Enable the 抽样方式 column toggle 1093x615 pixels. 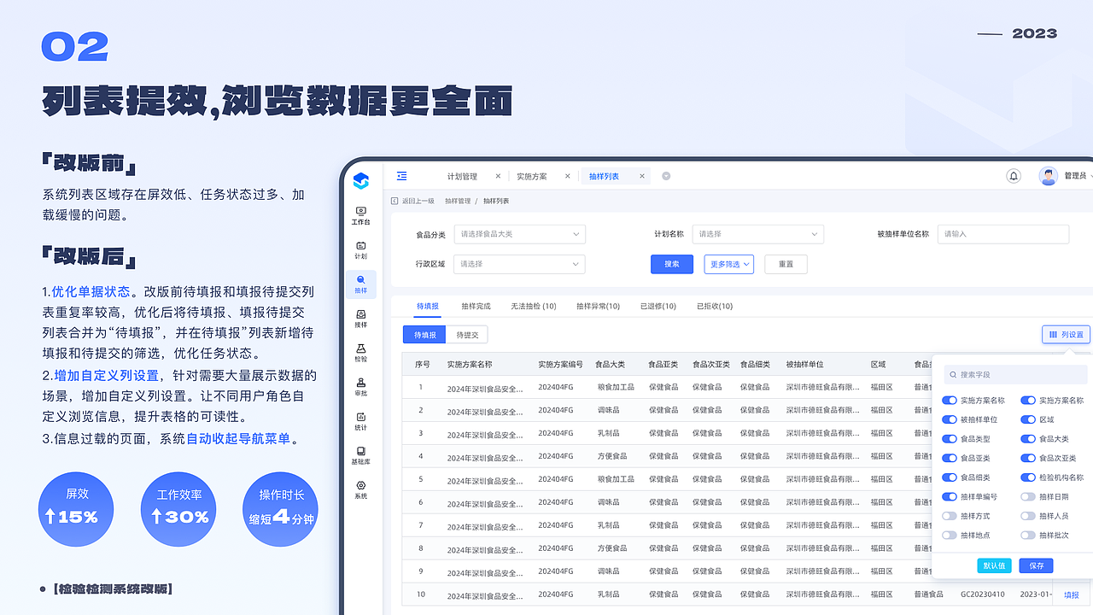pyautogui.click(x=949, y=516)
